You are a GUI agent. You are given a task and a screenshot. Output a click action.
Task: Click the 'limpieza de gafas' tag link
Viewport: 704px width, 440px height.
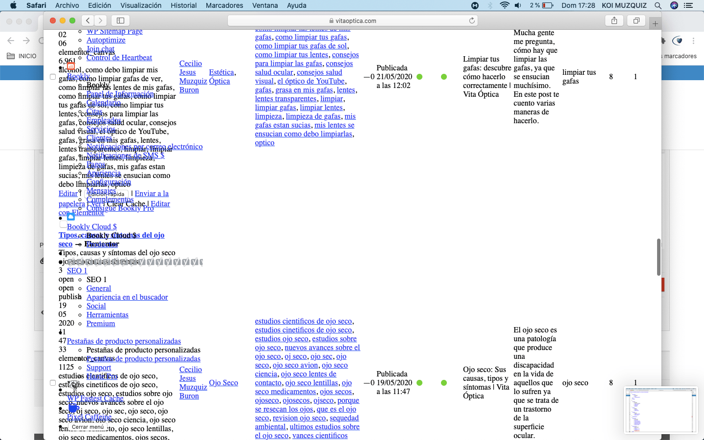click(313, 116)
